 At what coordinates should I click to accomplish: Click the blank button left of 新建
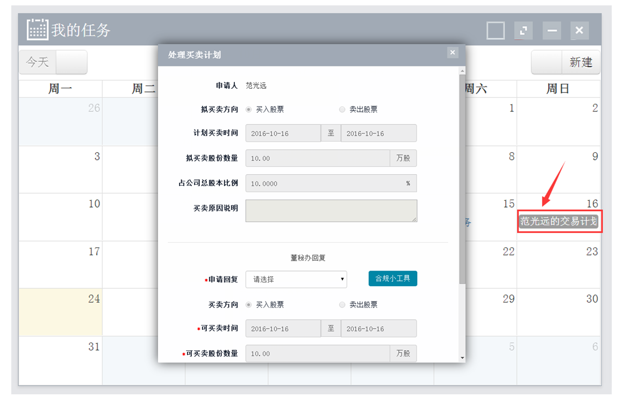pos(547,62)
